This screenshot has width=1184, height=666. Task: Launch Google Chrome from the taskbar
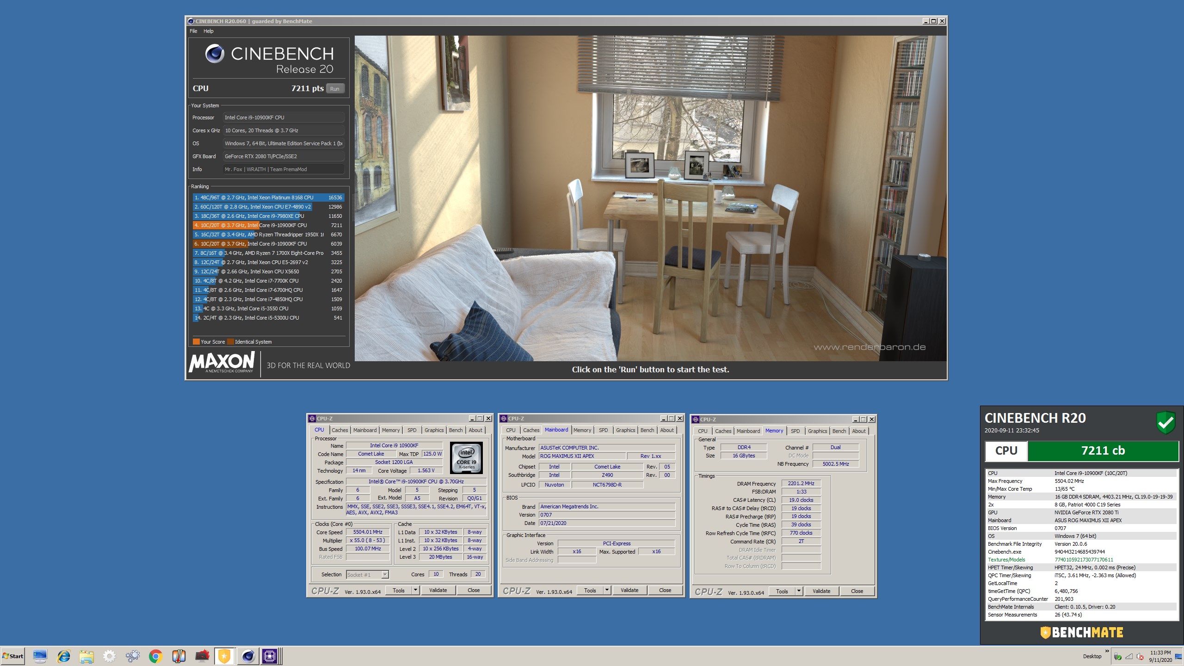pos(155,656)
